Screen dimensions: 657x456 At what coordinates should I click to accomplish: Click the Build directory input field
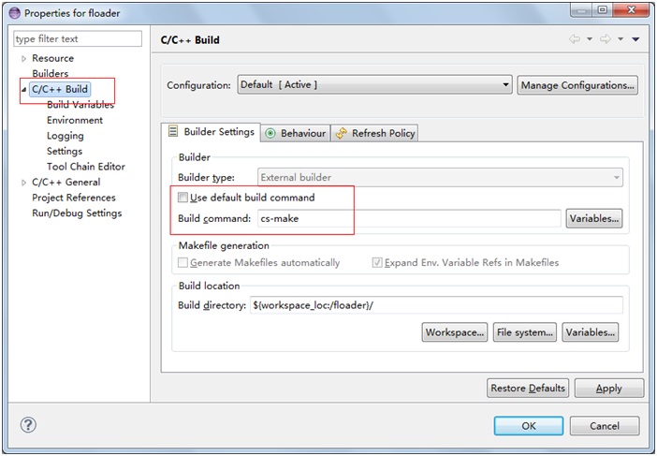[x=436, y=305]
